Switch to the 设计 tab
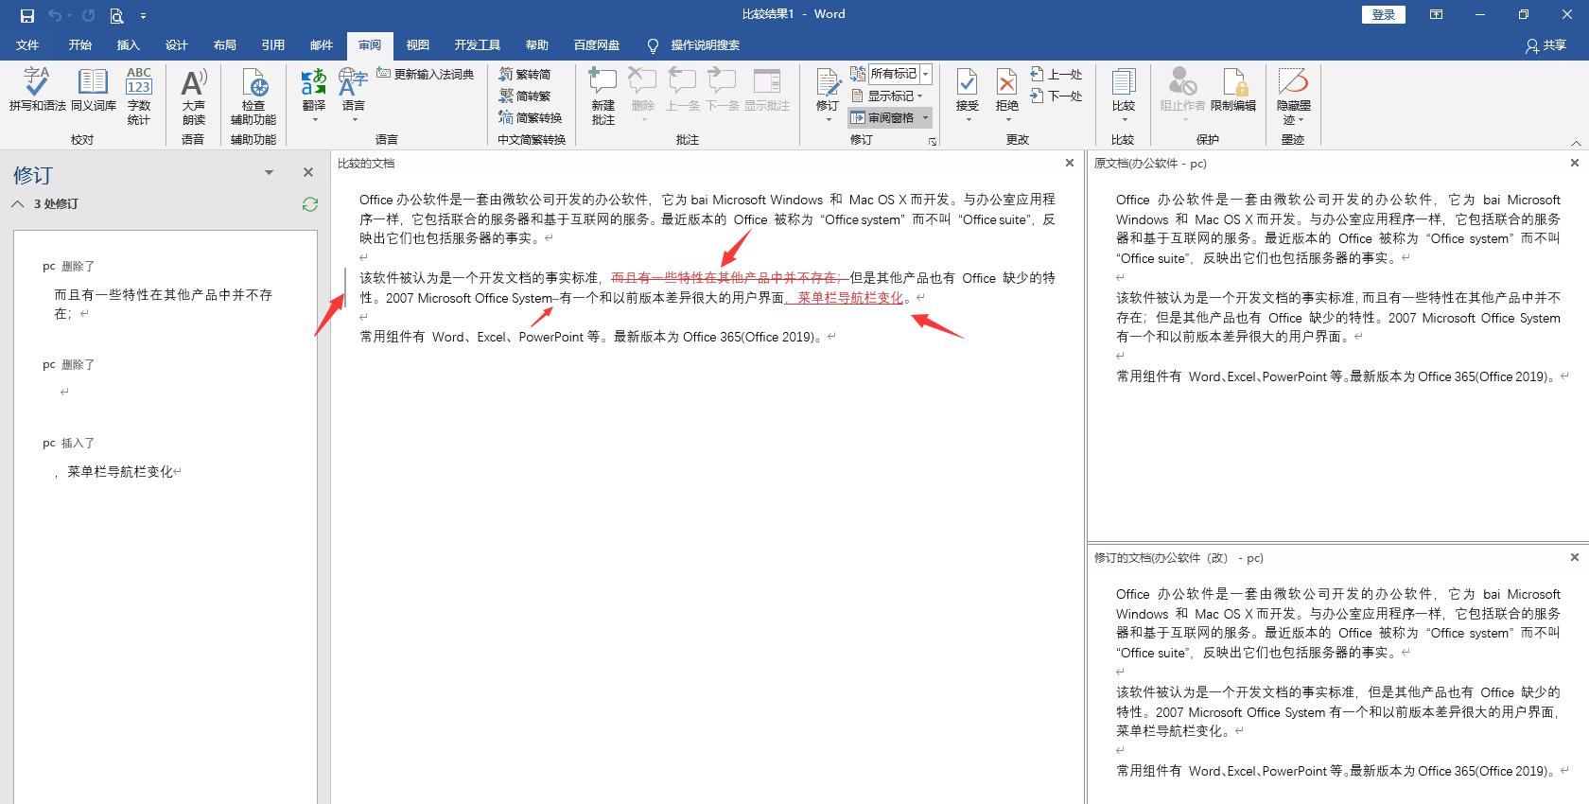 click(x=176, y=45)
